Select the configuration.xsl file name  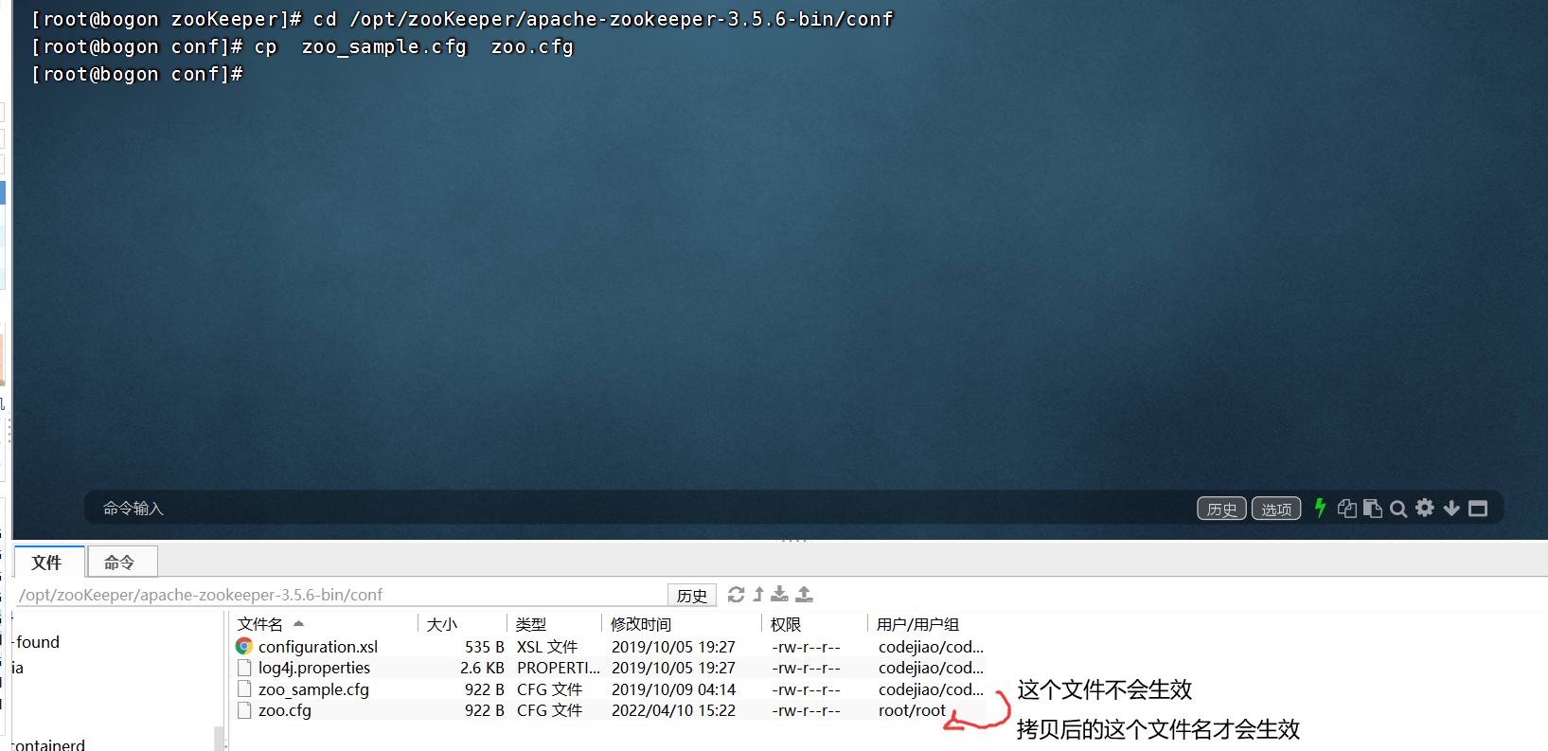pyautogui.click(x=318, y=647)
